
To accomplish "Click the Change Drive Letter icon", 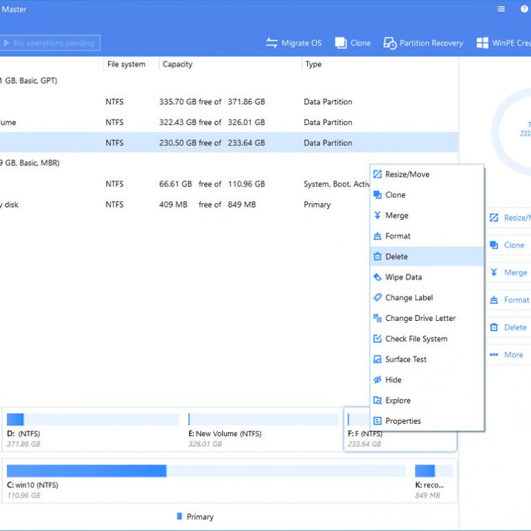I will (378, 318).
